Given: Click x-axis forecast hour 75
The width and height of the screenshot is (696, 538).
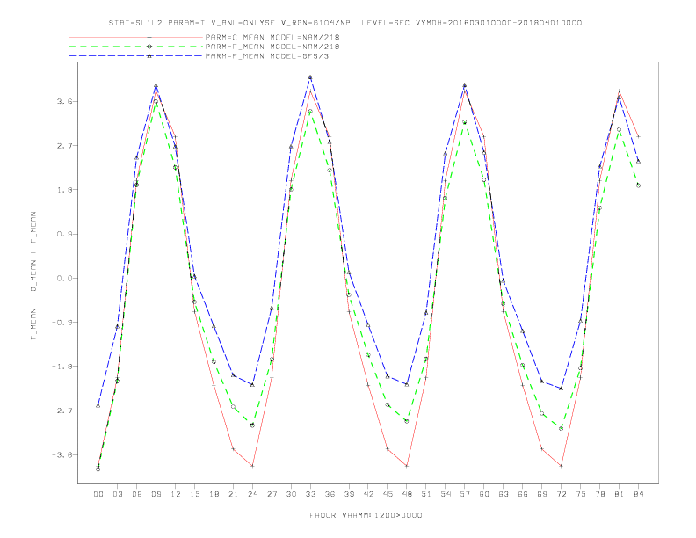Looking at the screenshot, I should point(581,494).
